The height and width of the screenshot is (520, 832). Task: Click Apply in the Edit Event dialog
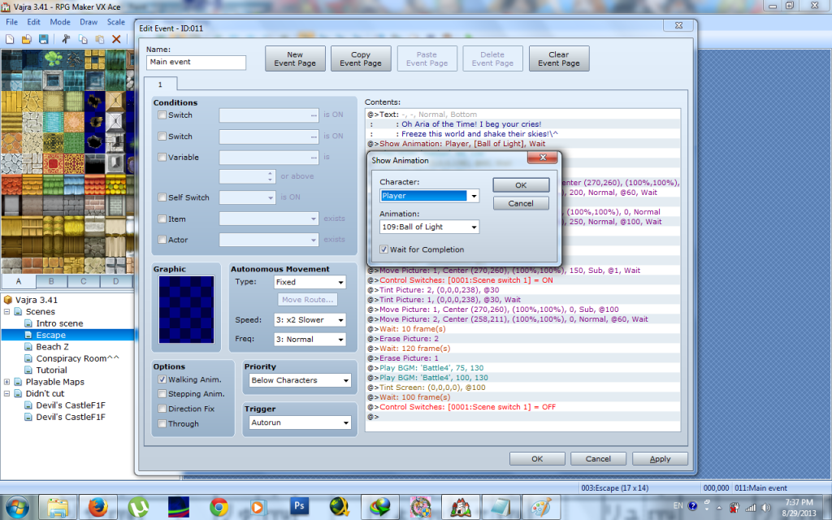[x=660, y=459]
